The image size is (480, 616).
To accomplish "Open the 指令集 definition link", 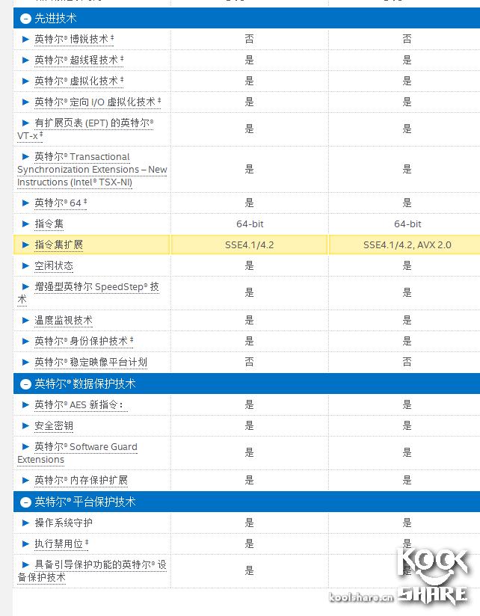I will click(x=49, y=224).
